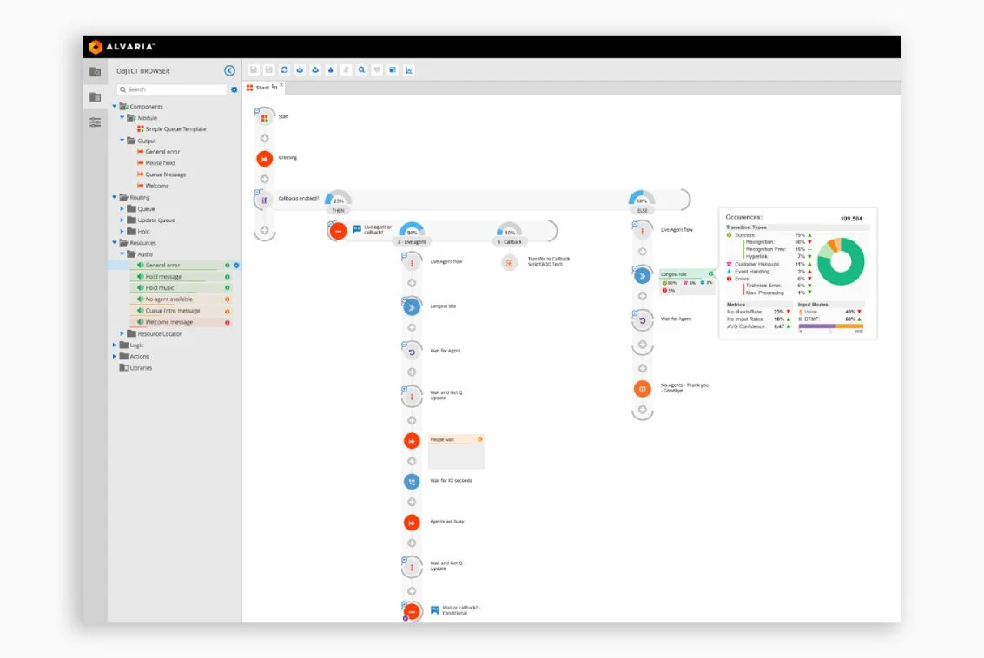Expand the Hold folder
The image size is (984, 658).
[x=122, y=232]
